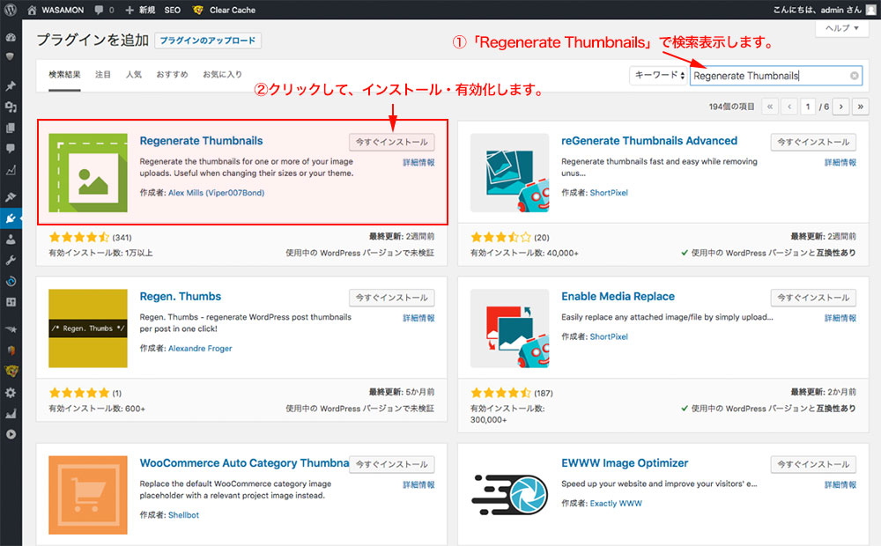Switch to the 注目 tab

point(103,74)
